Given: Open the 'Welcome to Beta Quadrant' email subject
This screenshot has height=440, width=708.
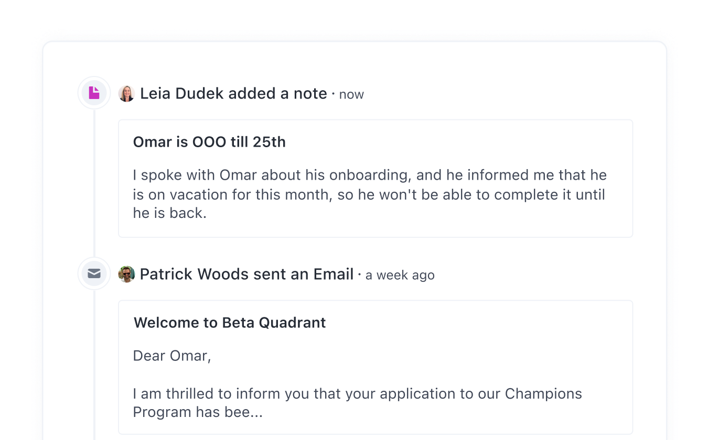Looking at the screenshot, I should click(230, 322).
